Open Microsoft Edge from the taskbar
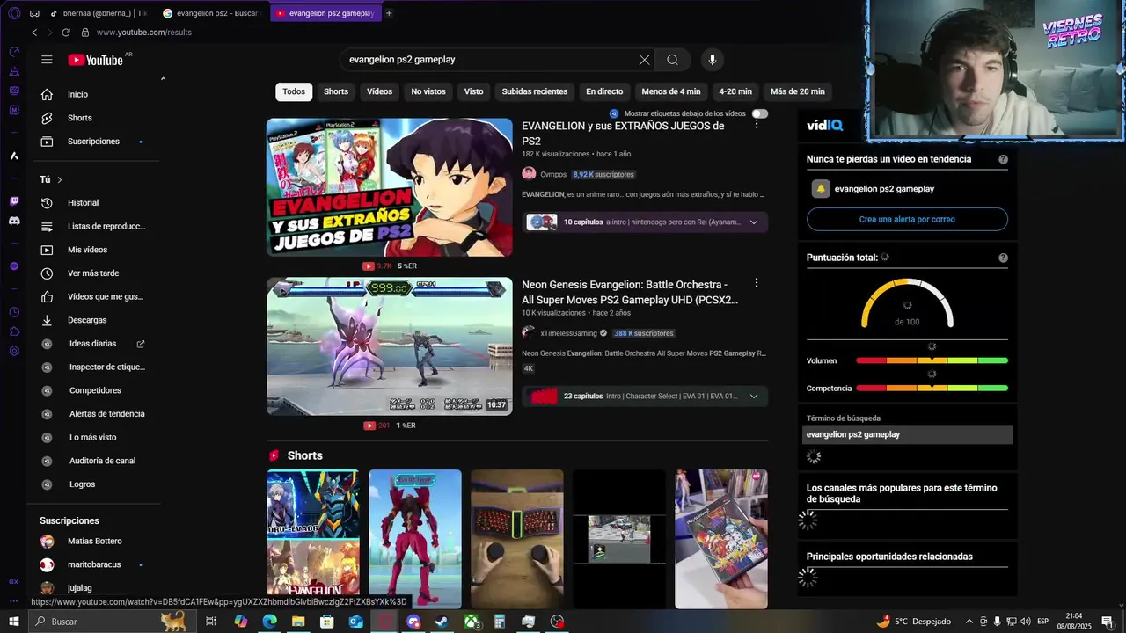The height and width of the screenshot is (633, 1126). (x=269, y=622)
